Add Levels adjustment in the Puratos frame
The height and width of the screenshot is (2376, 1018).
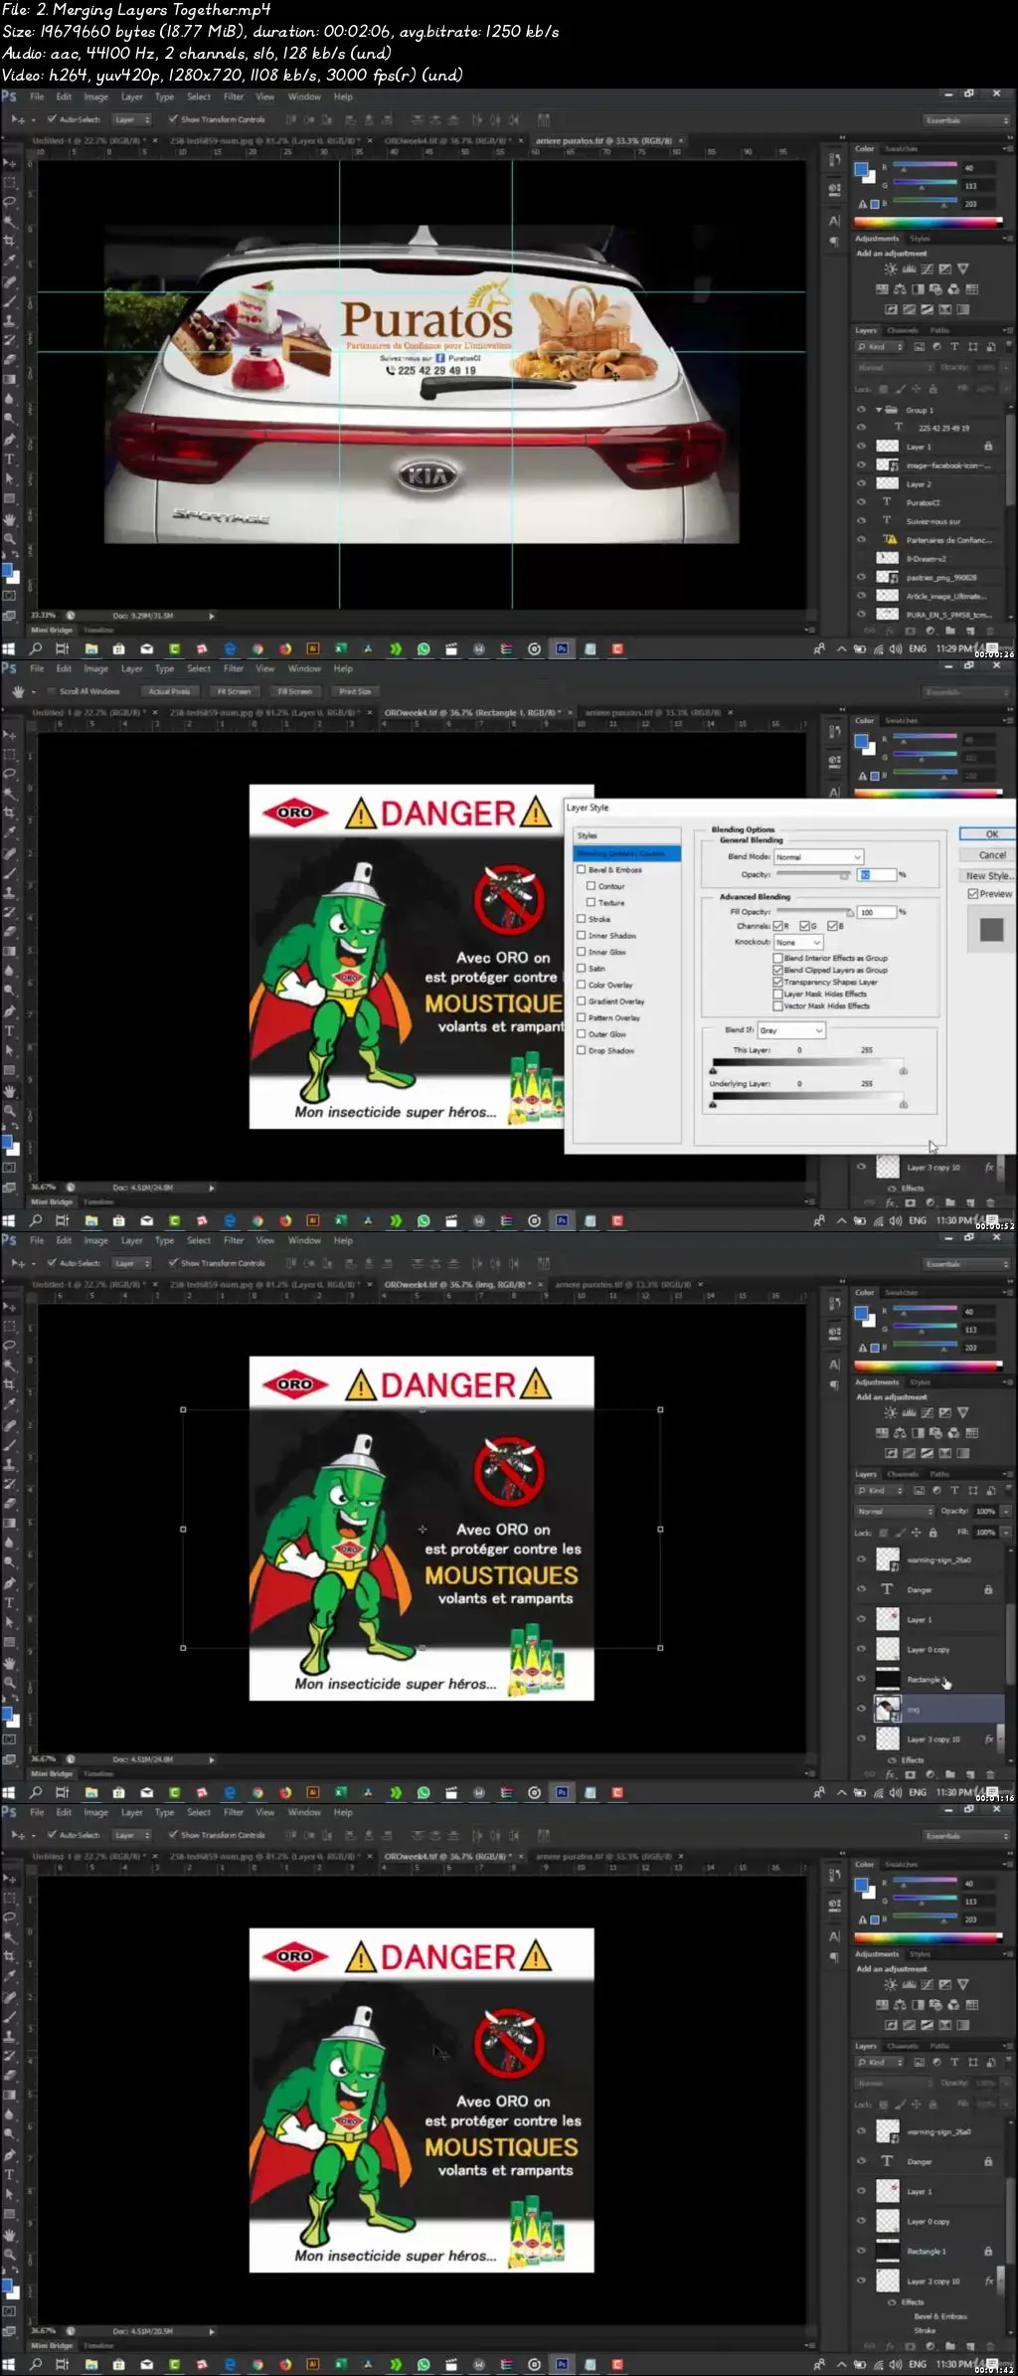point(909,269)
